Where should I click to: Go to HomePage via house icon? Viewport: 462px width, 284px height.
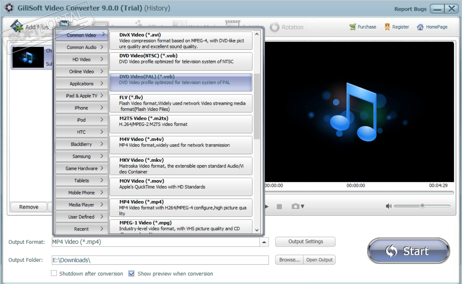(420, 27)
